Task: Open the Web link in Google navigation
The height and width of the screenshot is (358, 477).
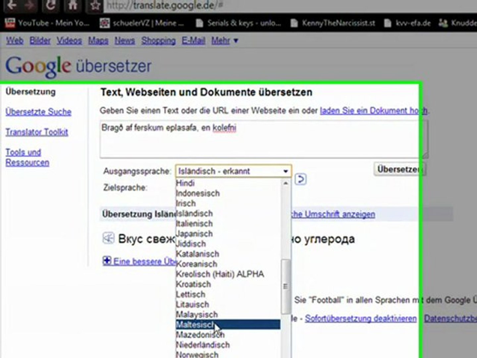Action: 15,40
